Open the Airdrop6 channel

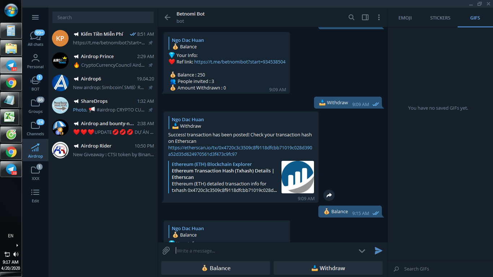coord(103,83)
